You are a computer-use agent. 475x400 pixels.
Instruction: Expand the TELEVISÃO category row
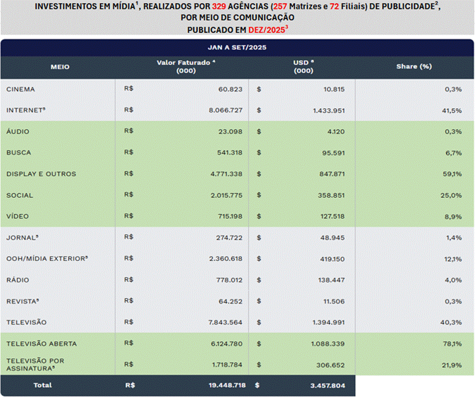pyautogui.click(x=27, y=322)
